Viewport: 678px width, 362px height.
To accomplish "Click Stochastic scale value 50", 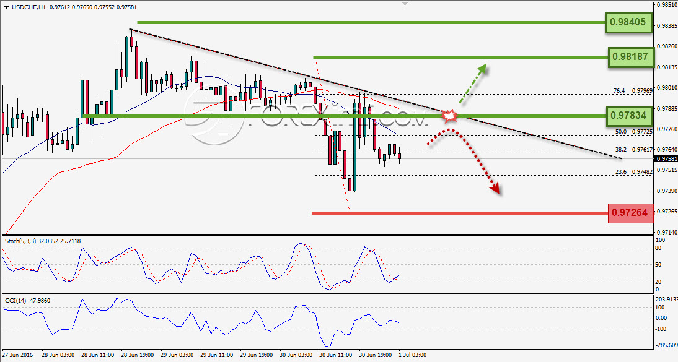I will [x=659, y=265].
